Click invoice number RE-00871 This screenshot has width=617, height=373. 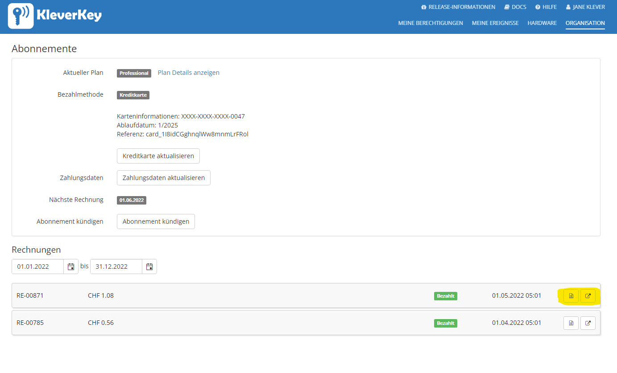point(30,295)
